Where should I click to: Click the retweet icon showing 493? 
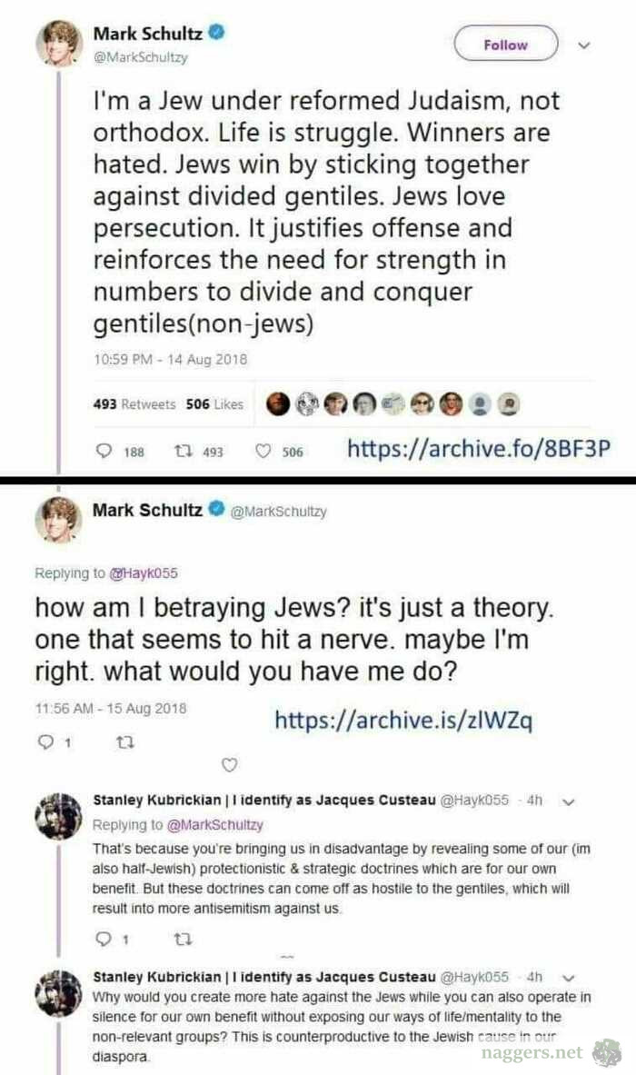180,451
